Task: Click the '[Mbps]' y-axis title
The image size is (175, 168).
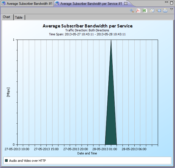Action: (8, 92)
